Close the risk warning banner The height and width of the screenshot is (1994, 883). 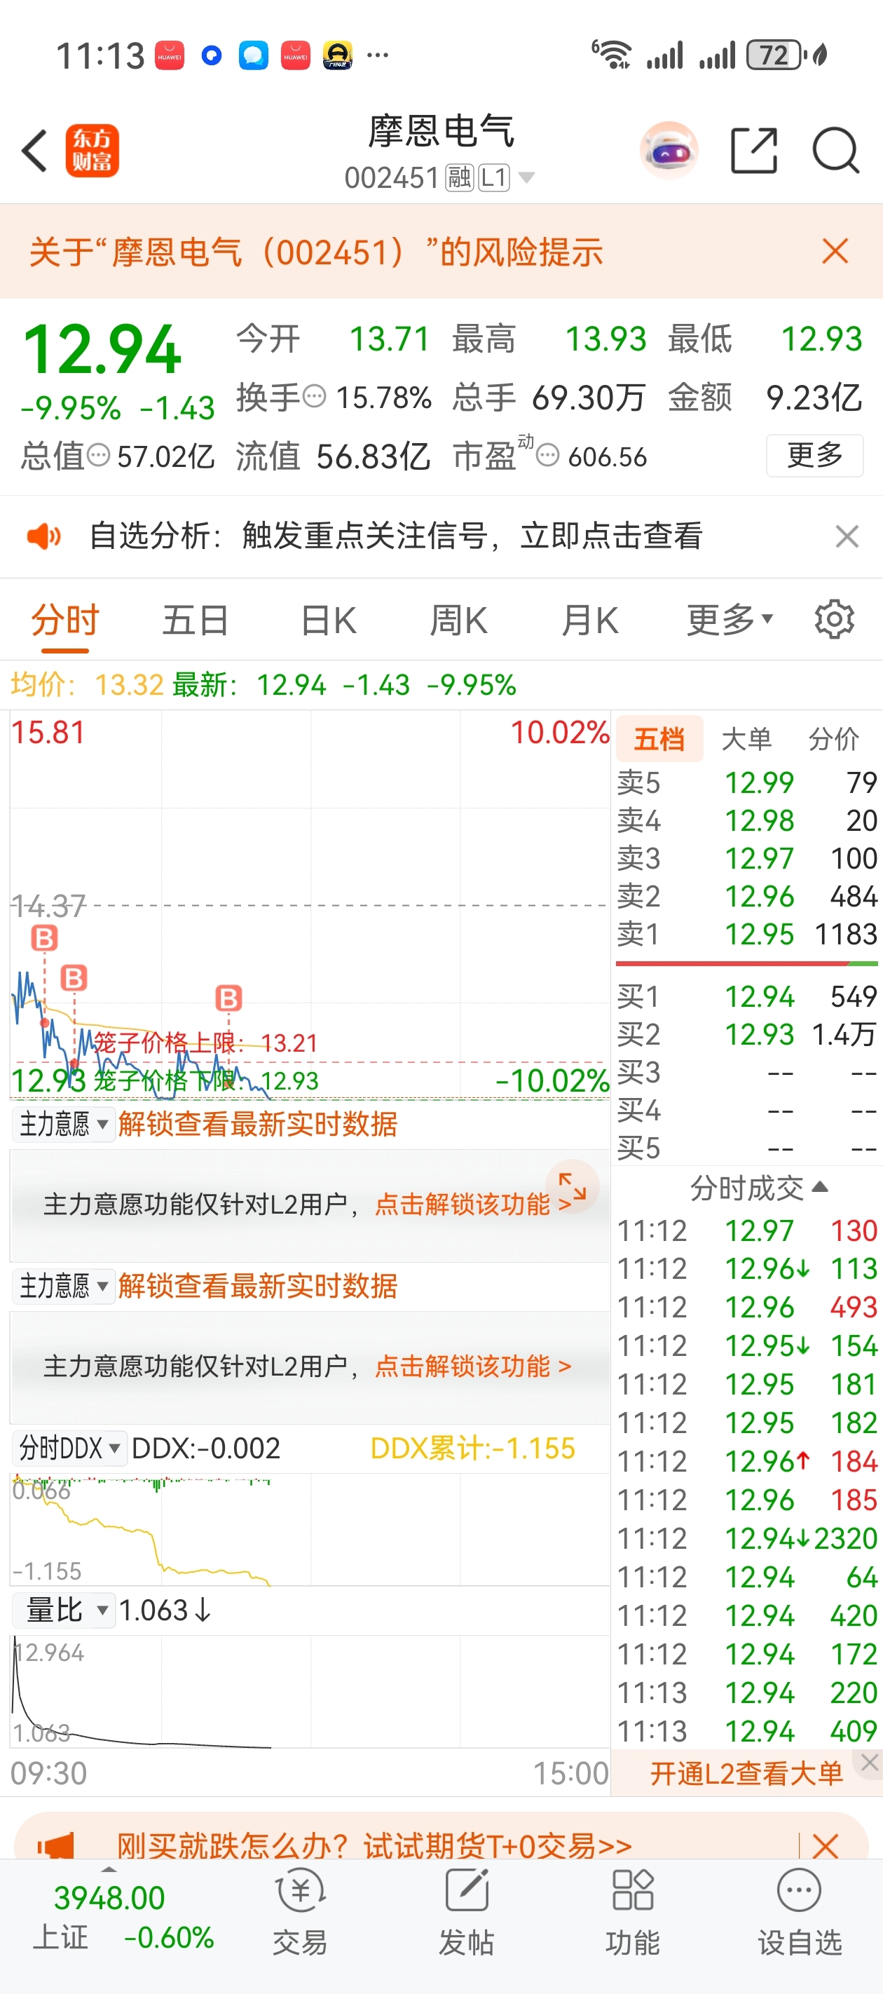pos(836,252)
